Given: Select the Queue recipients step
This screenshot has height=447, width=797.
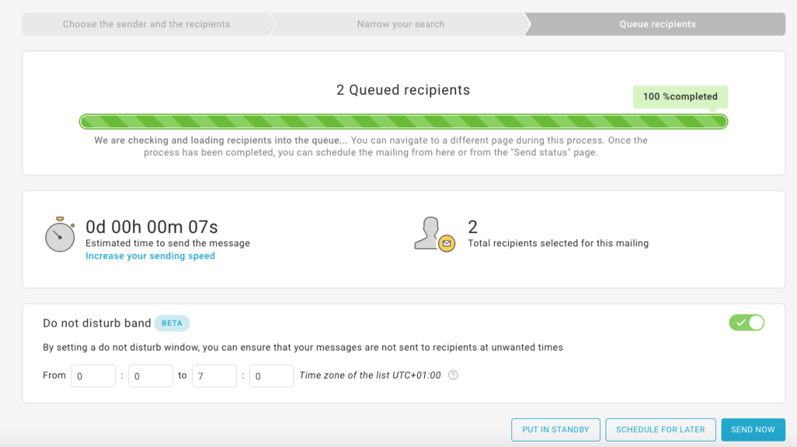Looking at the screenshot, I should click(657, 24).
